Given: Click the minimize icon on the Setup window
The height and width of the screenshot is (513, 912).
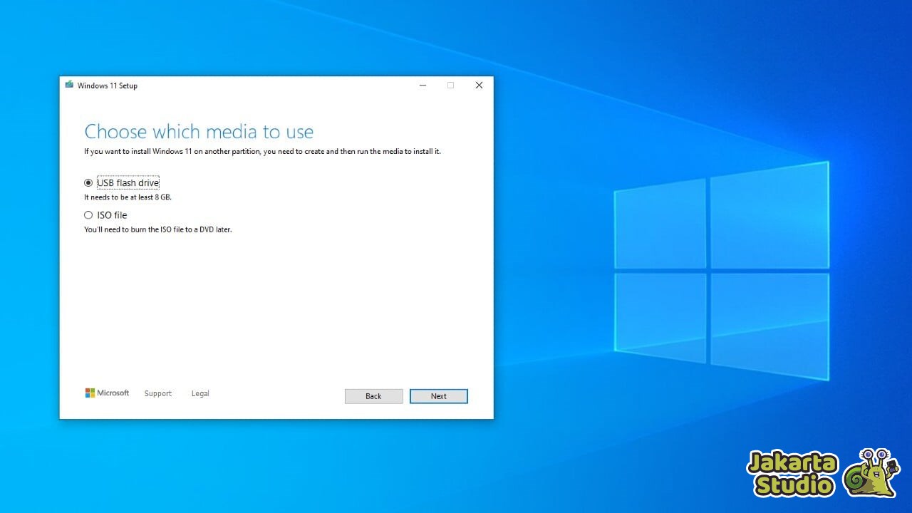Looking at the screenshot, I should pos(423,85).
